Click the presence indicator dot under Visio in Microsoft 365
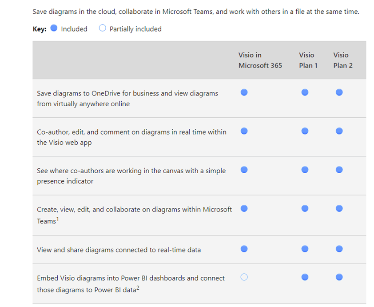 (244, 169)
